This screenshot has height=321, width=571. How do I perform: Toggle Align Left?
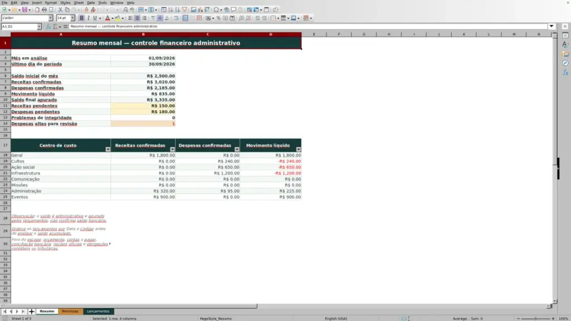pyautogui.click(x=130, y=18)
